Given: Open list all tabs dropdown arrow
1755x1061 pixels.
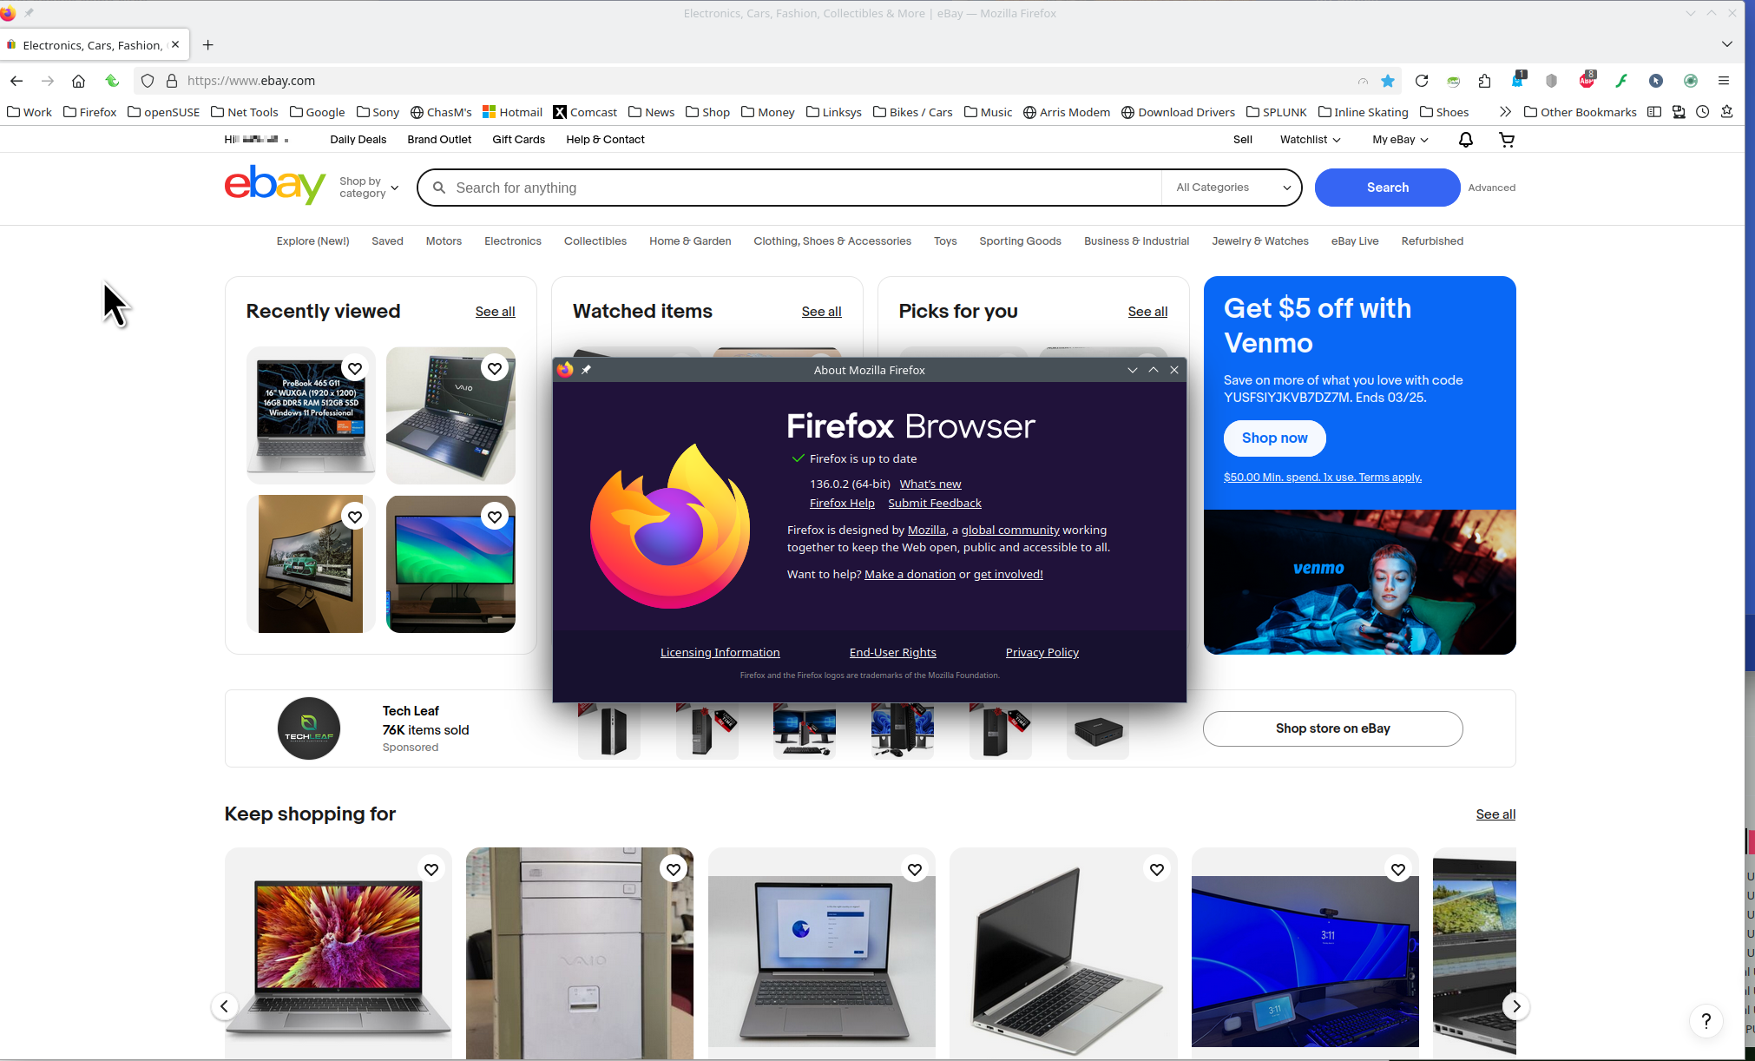Looking at the screenshot, I should coord(1726,44).
